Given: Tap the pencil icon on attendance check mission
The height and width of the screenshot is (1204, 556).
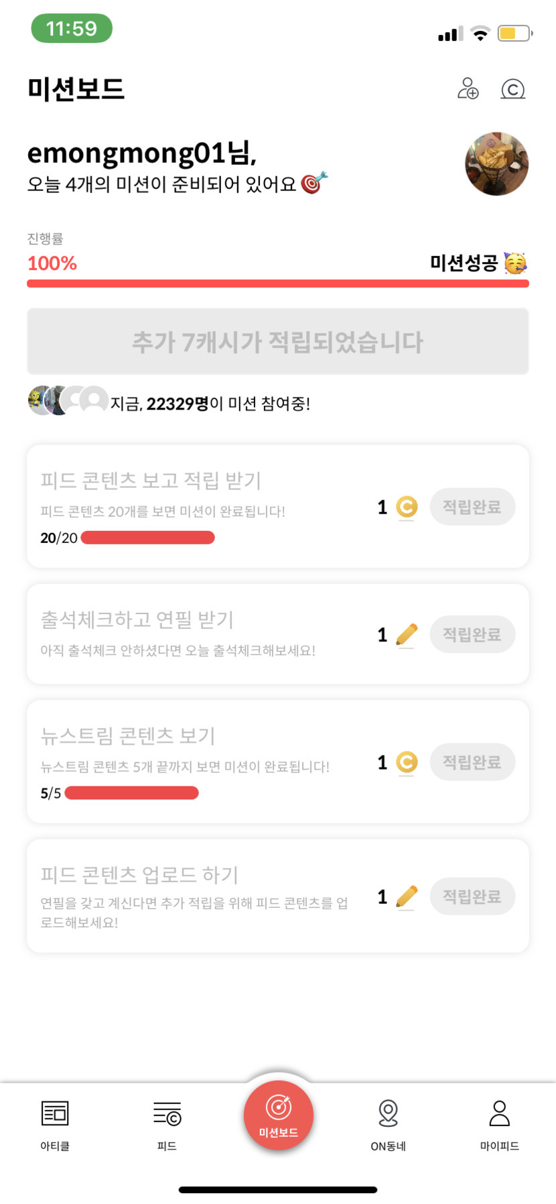Looking at the screenshot, I should [407, 634].
